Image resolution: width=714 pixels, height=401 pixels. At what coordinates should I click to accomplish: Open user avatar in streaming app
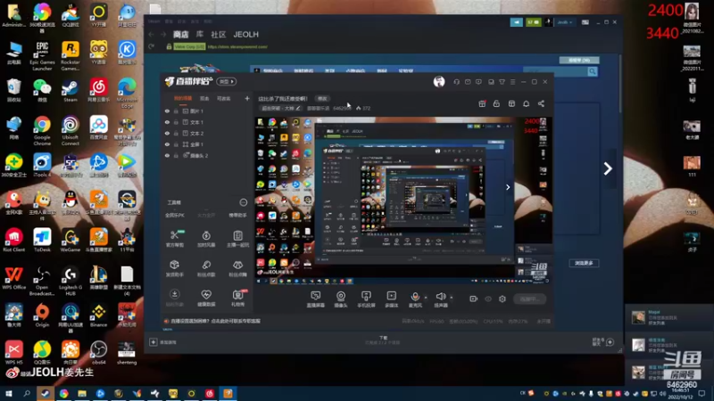439,81
